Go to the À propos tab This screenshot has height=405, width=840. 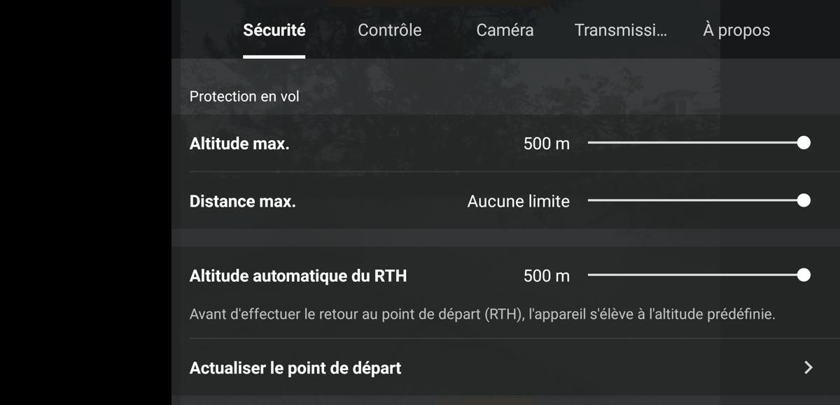click(736, 30)
